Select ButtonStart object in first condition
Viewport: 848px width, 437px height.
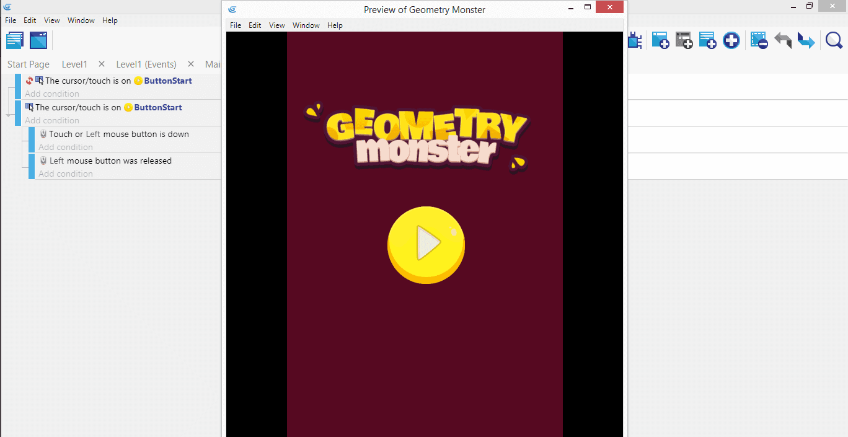[x=167, y=81]
